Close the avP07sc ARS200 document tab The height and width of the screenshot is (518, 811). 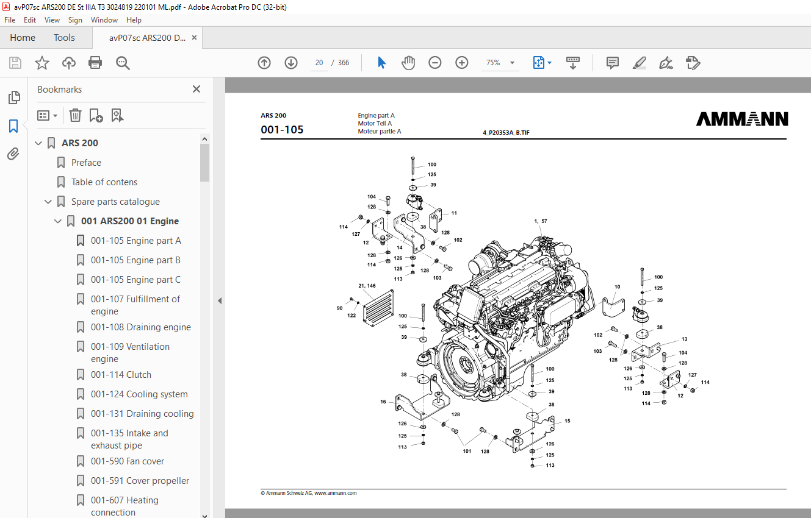pos(195,38)
